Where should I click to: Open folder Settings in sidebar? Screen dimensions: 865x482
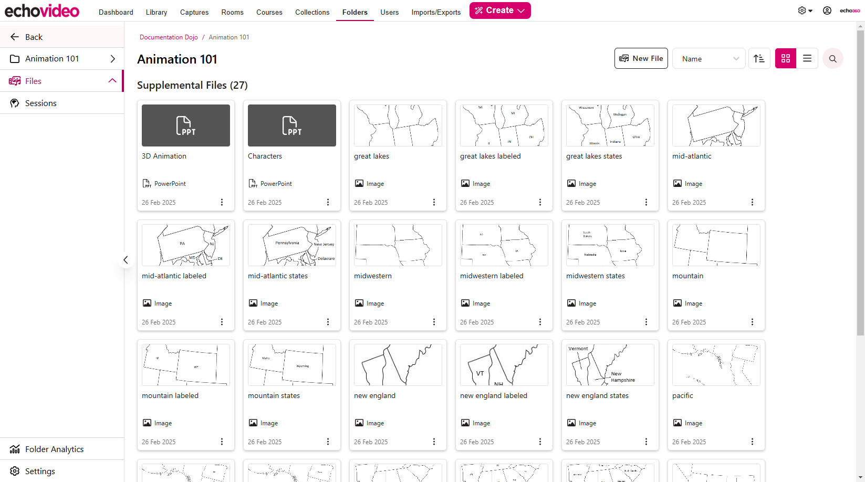[x=62, y=471]
